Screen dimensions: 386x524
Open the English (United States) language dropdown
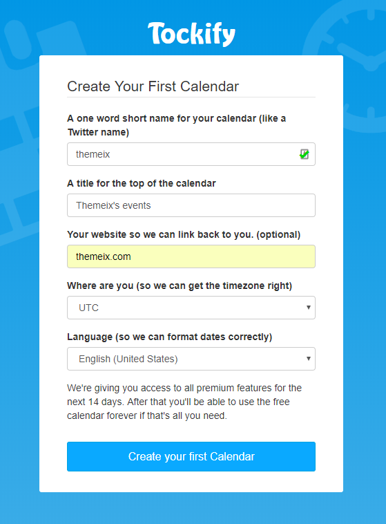coord(191,359)
